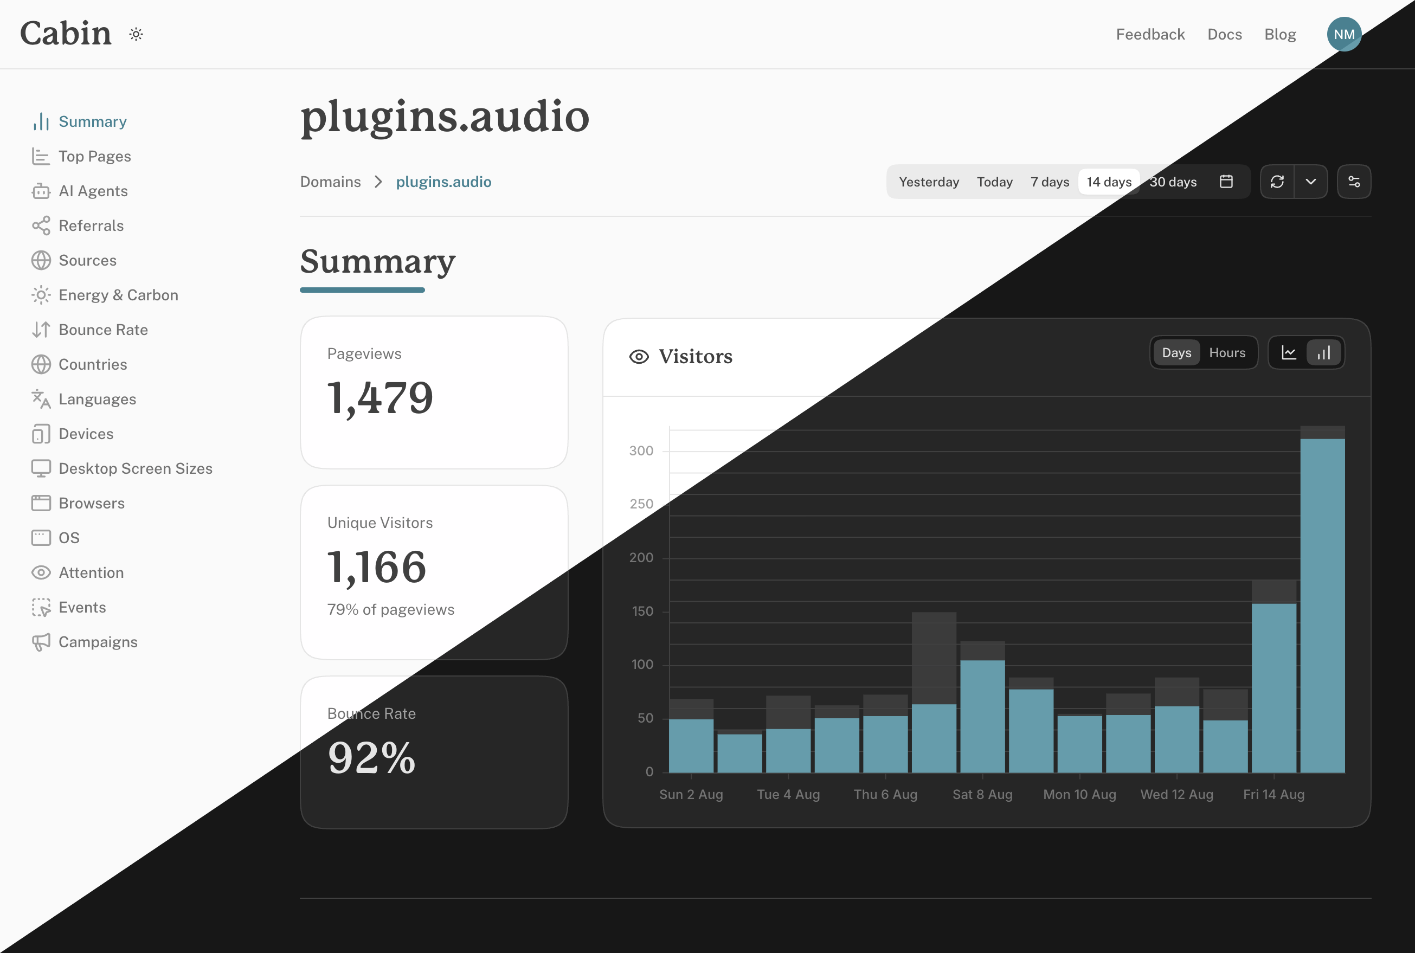Go back to Domains breadcrumb
The height and width of the screenshot is (953, 1415).
330,182
